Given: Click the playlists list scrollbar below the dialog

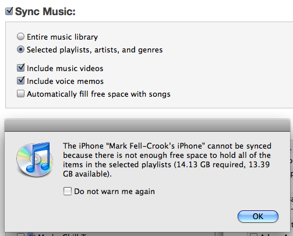Looking at the screenshot, I should tap(219, 234).
